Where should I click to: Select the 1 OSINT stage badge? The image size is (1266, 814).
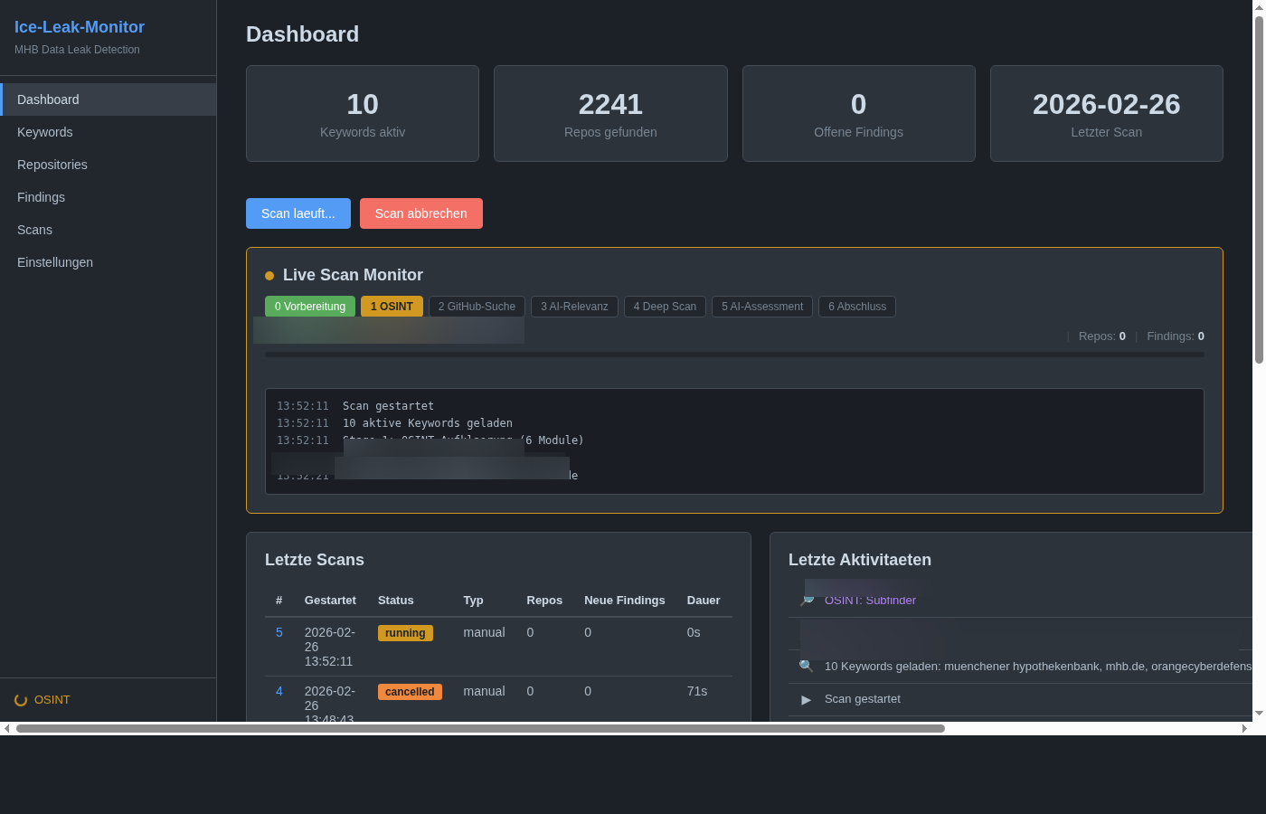(x=392, y=307)
